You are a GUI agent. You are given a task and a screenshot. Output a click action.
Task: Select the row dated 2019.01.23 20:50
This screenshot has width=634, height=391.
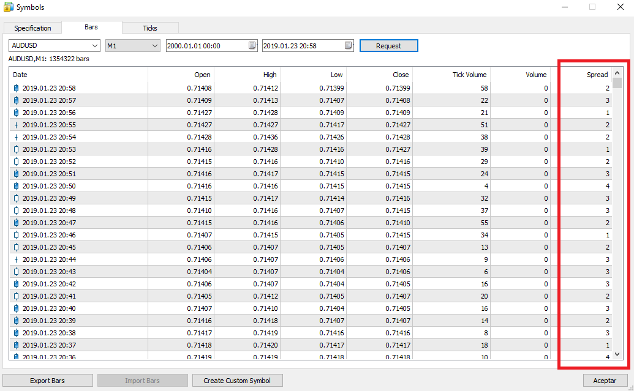tap(311, 186)
